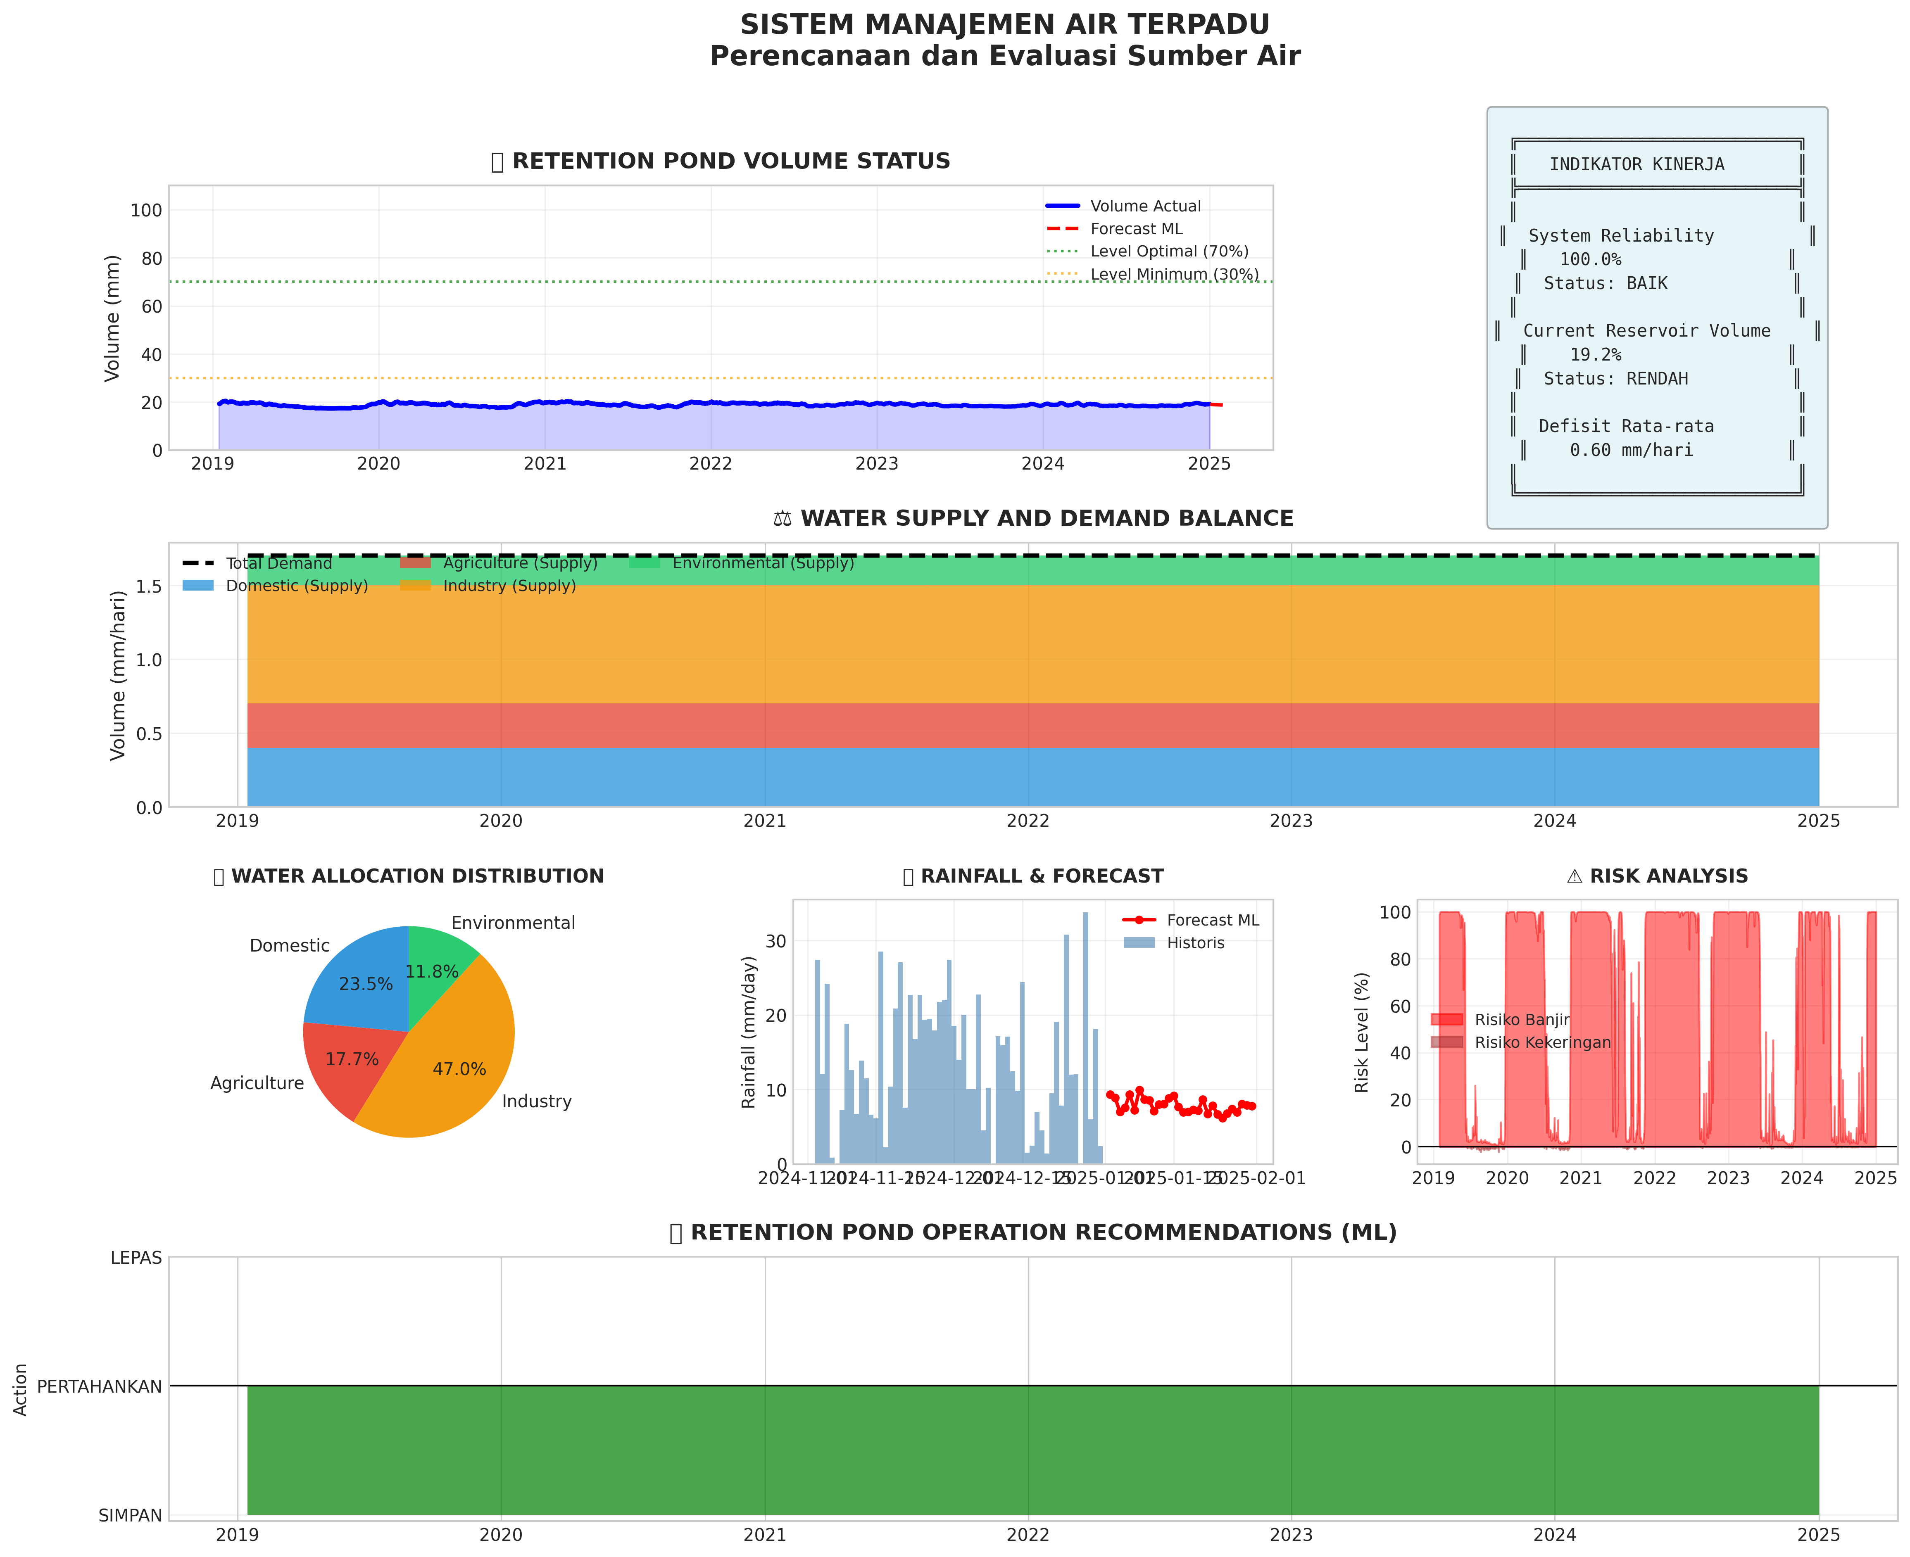The height and width of the screenshot is (1557, 1910).
Task: Click the Historis rainfall legend swatch
Action: [x=1139, y=942]
